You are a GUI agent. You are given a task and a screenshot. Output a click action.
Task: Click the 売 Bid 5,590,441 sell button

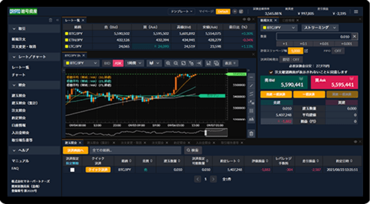(x=284, y=82)
